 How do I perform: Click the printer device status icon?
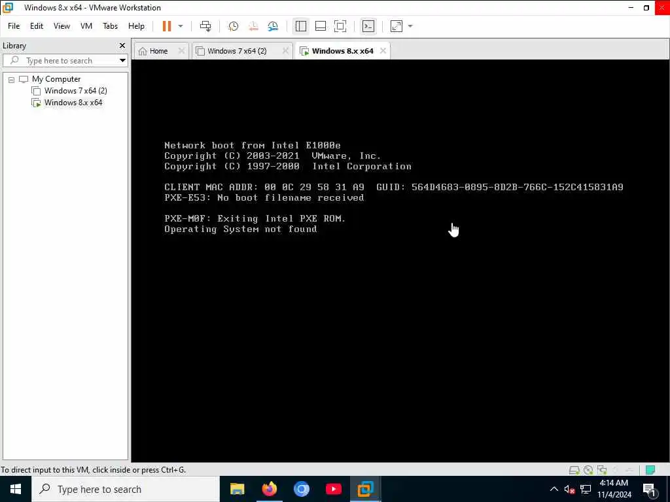pos(629,470)
